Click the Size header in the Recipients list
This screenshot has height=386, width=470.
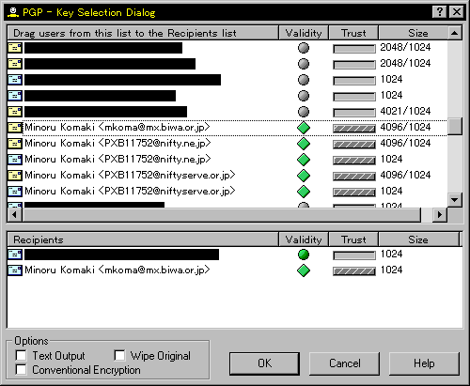click(x=418, y=239)
